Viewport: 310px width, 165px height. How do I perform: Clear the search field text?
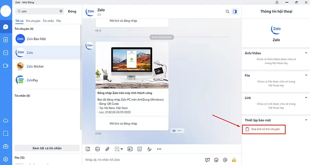(x=61, y=11)
